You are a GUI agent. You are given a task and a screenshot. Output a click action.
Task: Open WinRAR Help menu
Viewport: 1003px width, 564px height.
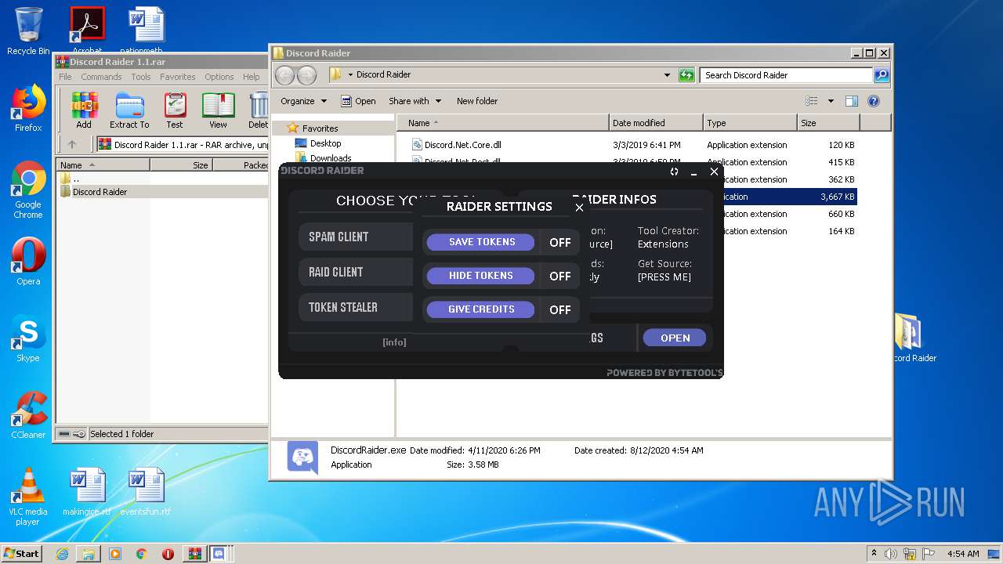point(251,77)
